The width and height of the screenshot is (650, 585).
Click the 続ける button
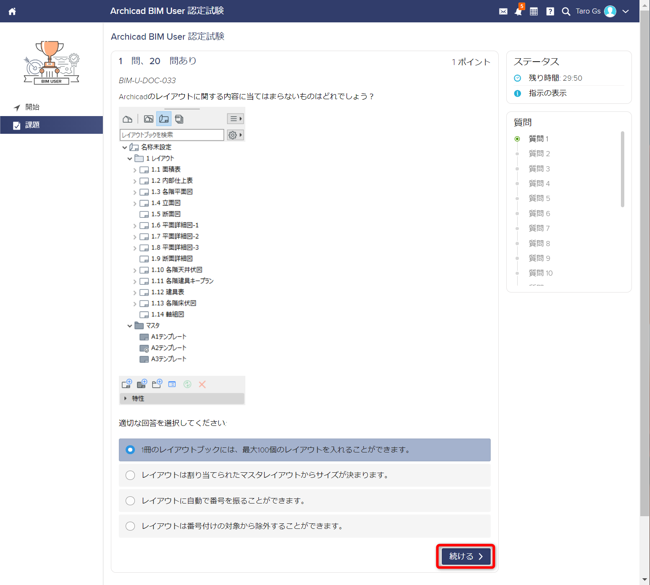pyautogui.click(x=466, y=556)
